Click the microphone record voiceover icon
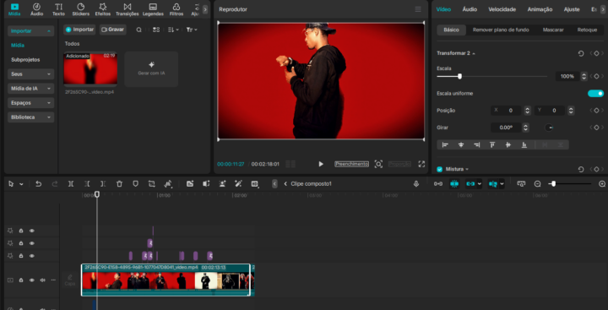This screenshot has width=608, height=310. (416, 184)
